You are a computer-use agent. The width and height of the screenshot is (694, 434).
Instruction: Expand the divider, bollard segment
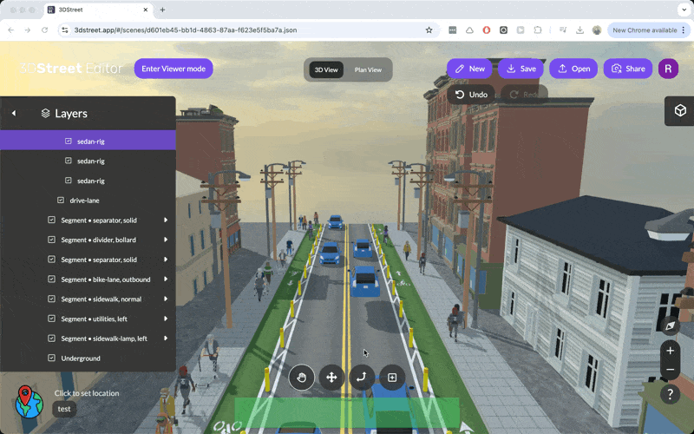coord(165,240)
